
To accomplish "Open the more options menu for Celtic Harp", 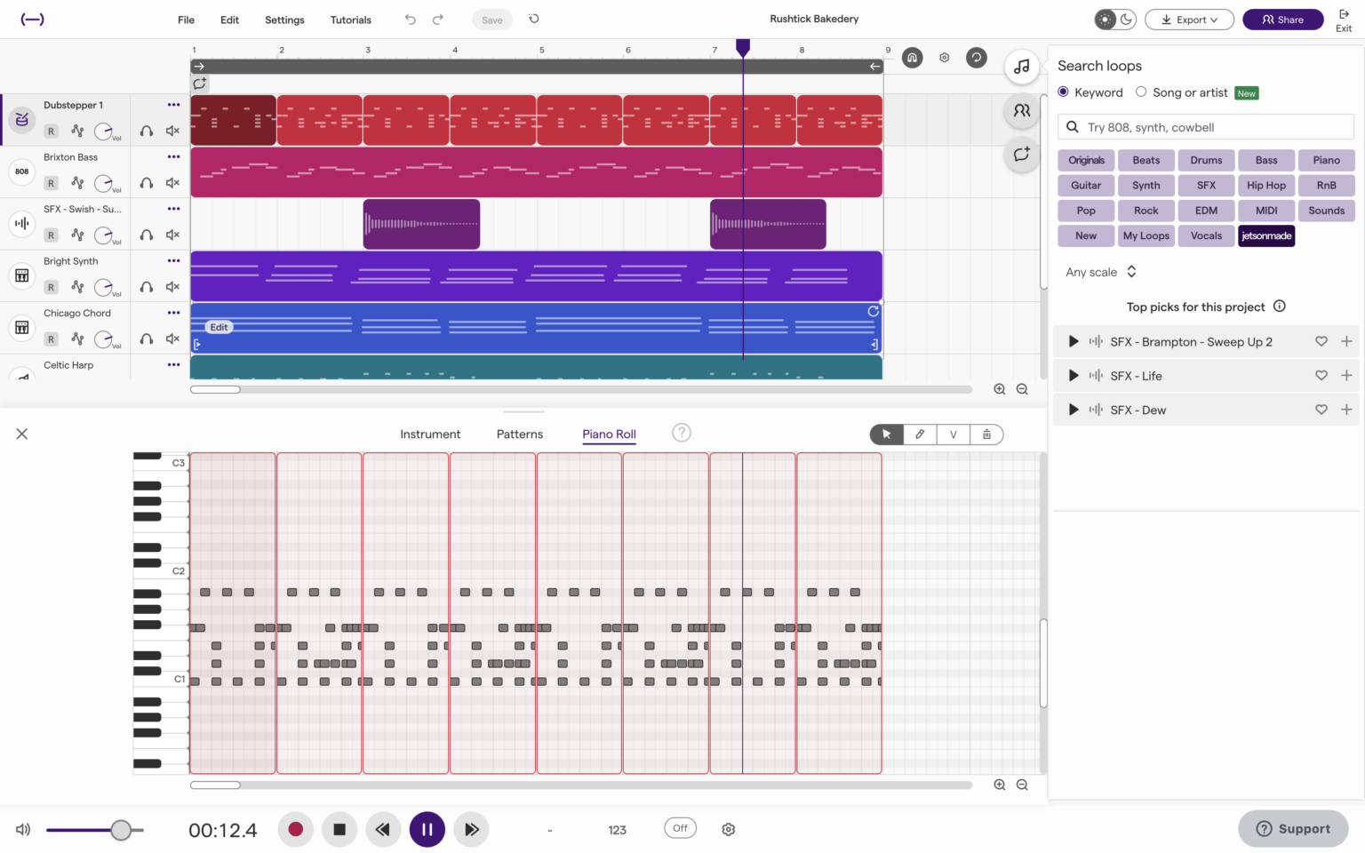I will pyautogui.click(x=173, y=364).
